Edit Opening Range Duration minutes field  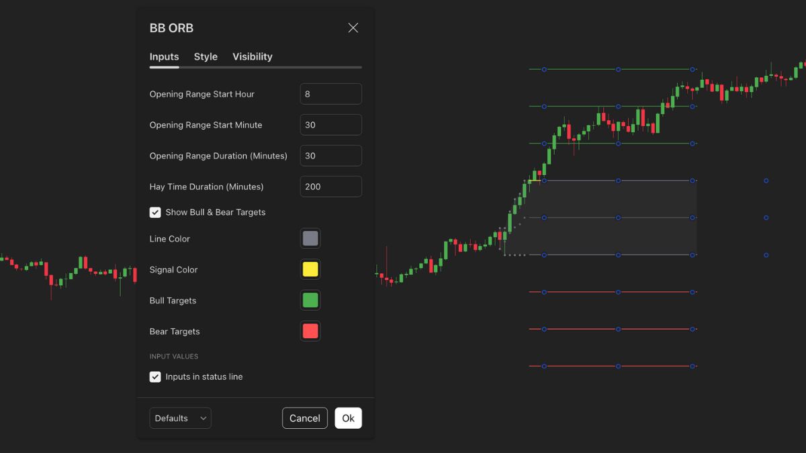[x=330, y=156]
